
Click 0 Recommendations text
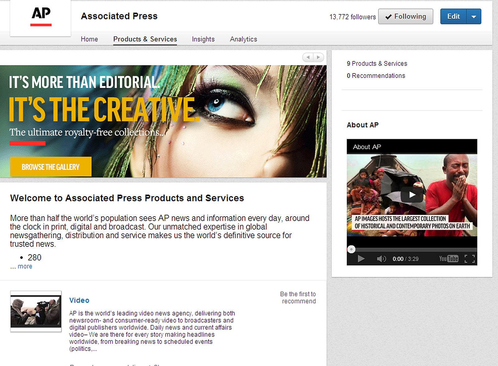pos(376,76)
